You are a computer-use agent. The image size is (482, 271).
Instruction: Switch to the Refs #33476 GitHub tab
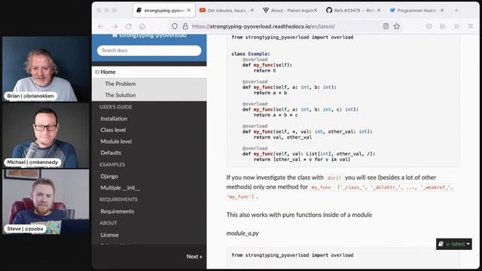point(353,11)
